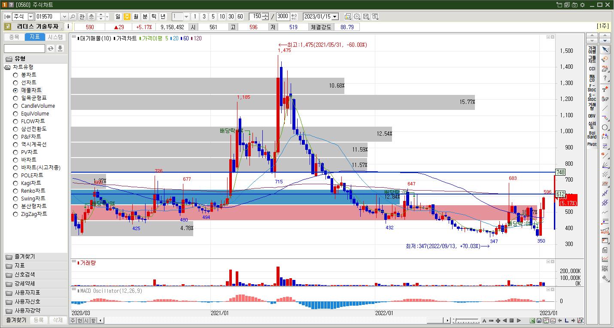Click the refresh icon beside indicator search
This screenshot has height=328, width=614.
(x=51, y=49)
